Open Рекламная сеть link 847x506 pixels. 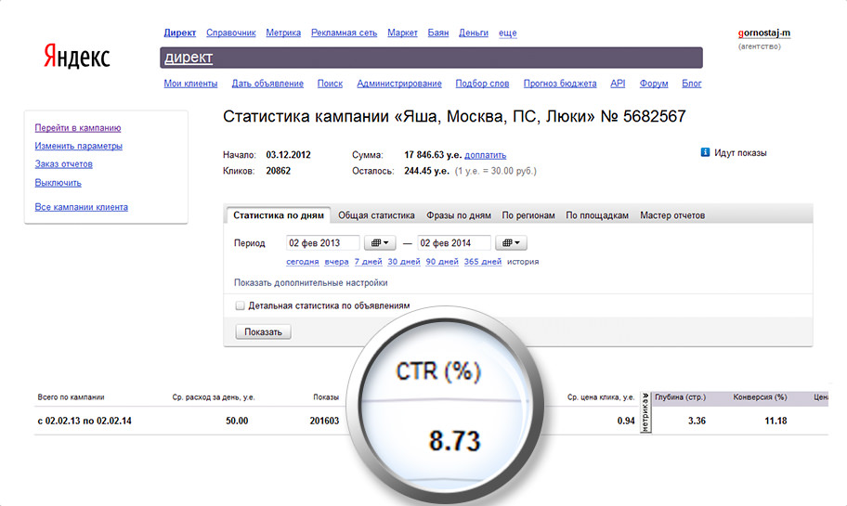[344, 32]
